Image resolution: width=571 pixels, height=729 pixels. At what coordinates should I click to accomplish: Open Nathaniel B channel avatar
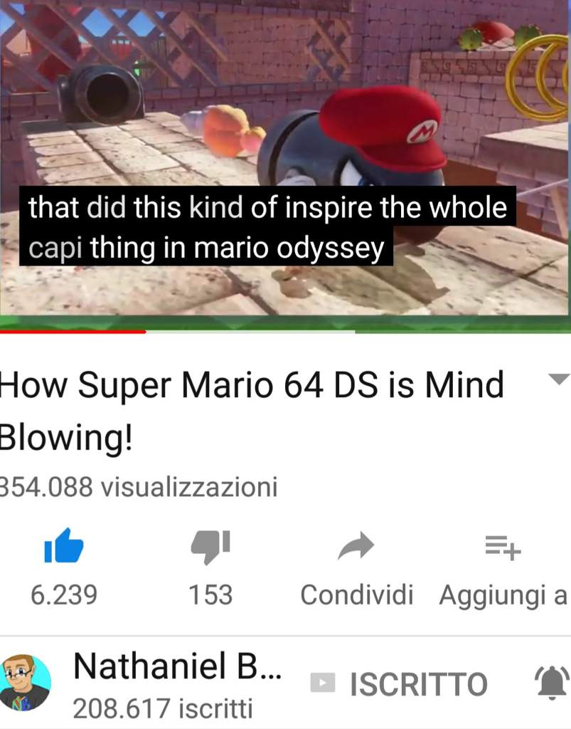tap(26, 683)
